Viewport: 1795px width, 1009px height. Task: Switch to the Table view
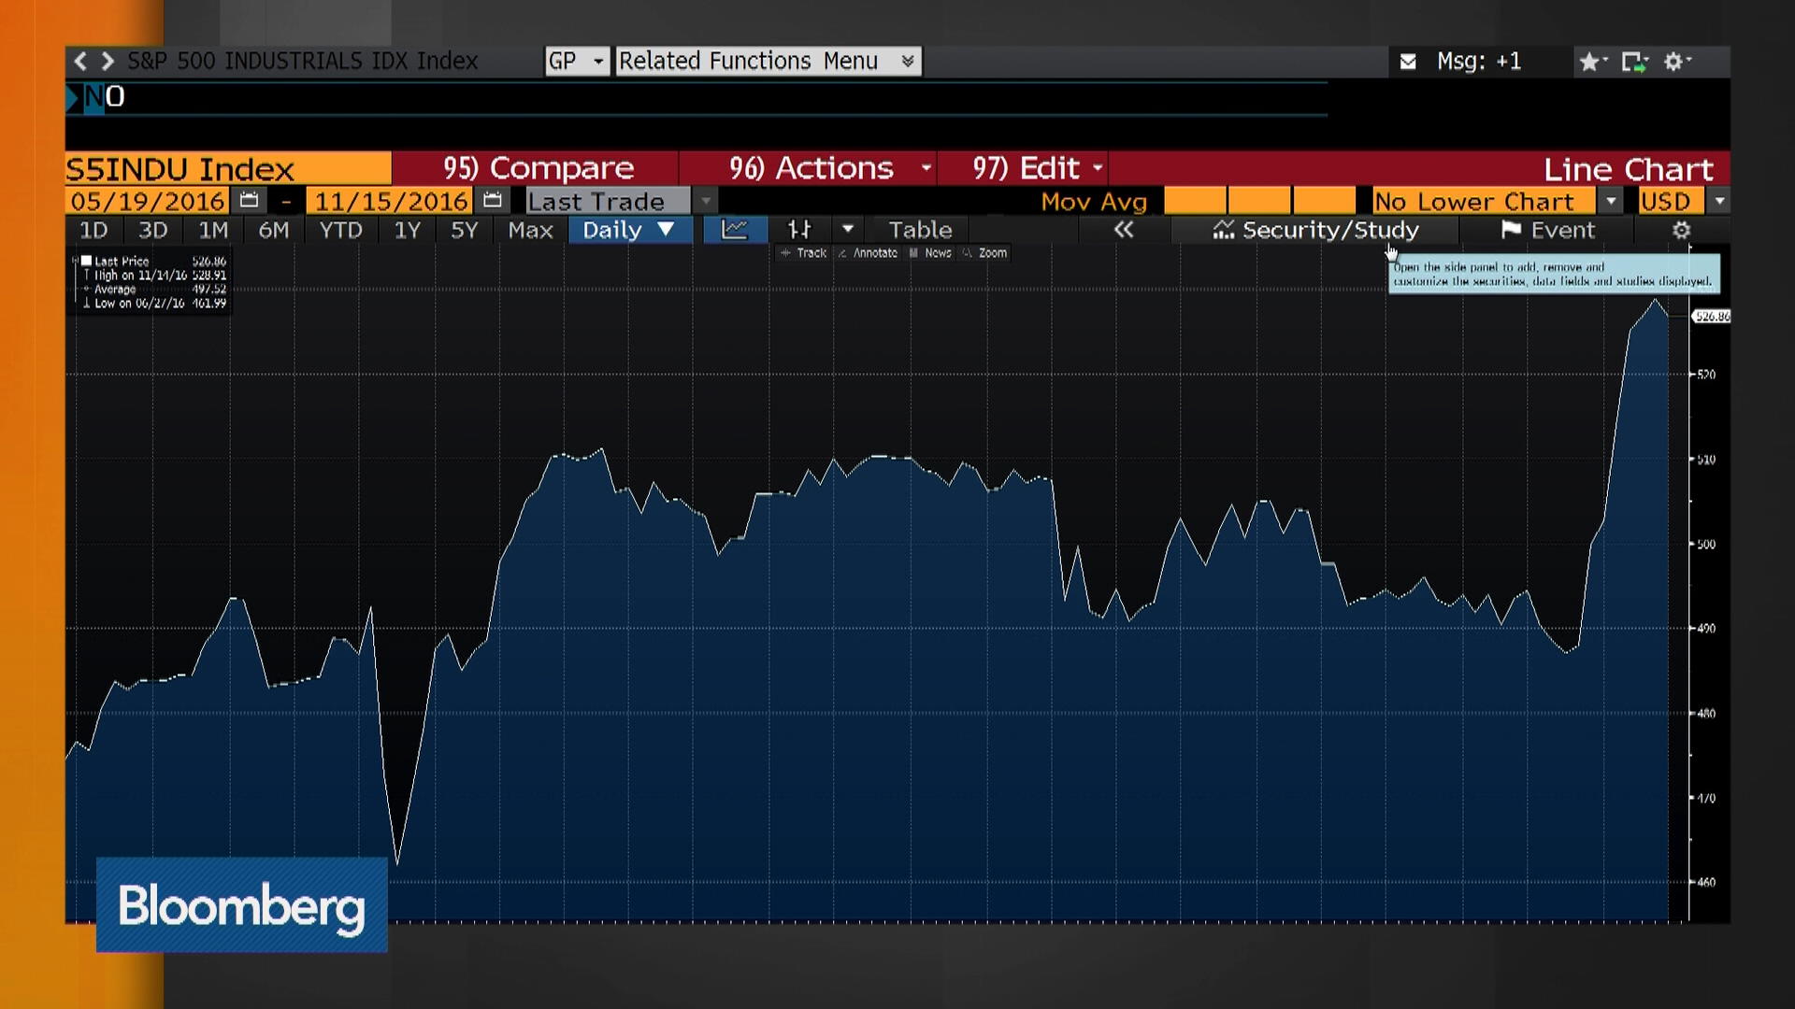click(920, 230)
